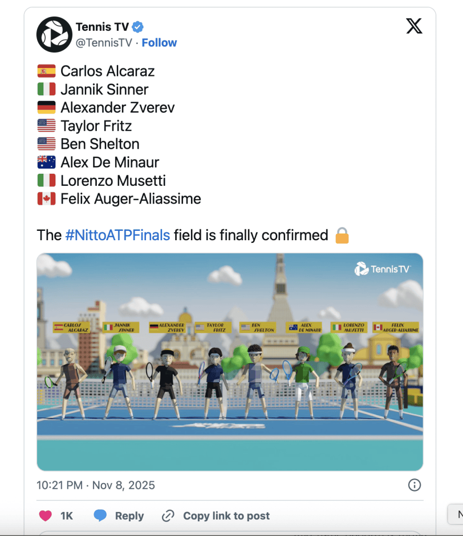Click the Canada flag beside Felix Auger-Aliassime

tap(47, 199)
